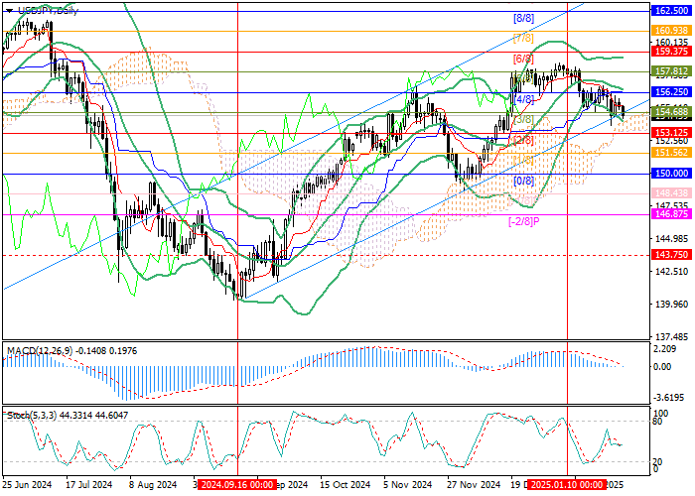Select the [0/8] Murrey level label

click(524, 181)
